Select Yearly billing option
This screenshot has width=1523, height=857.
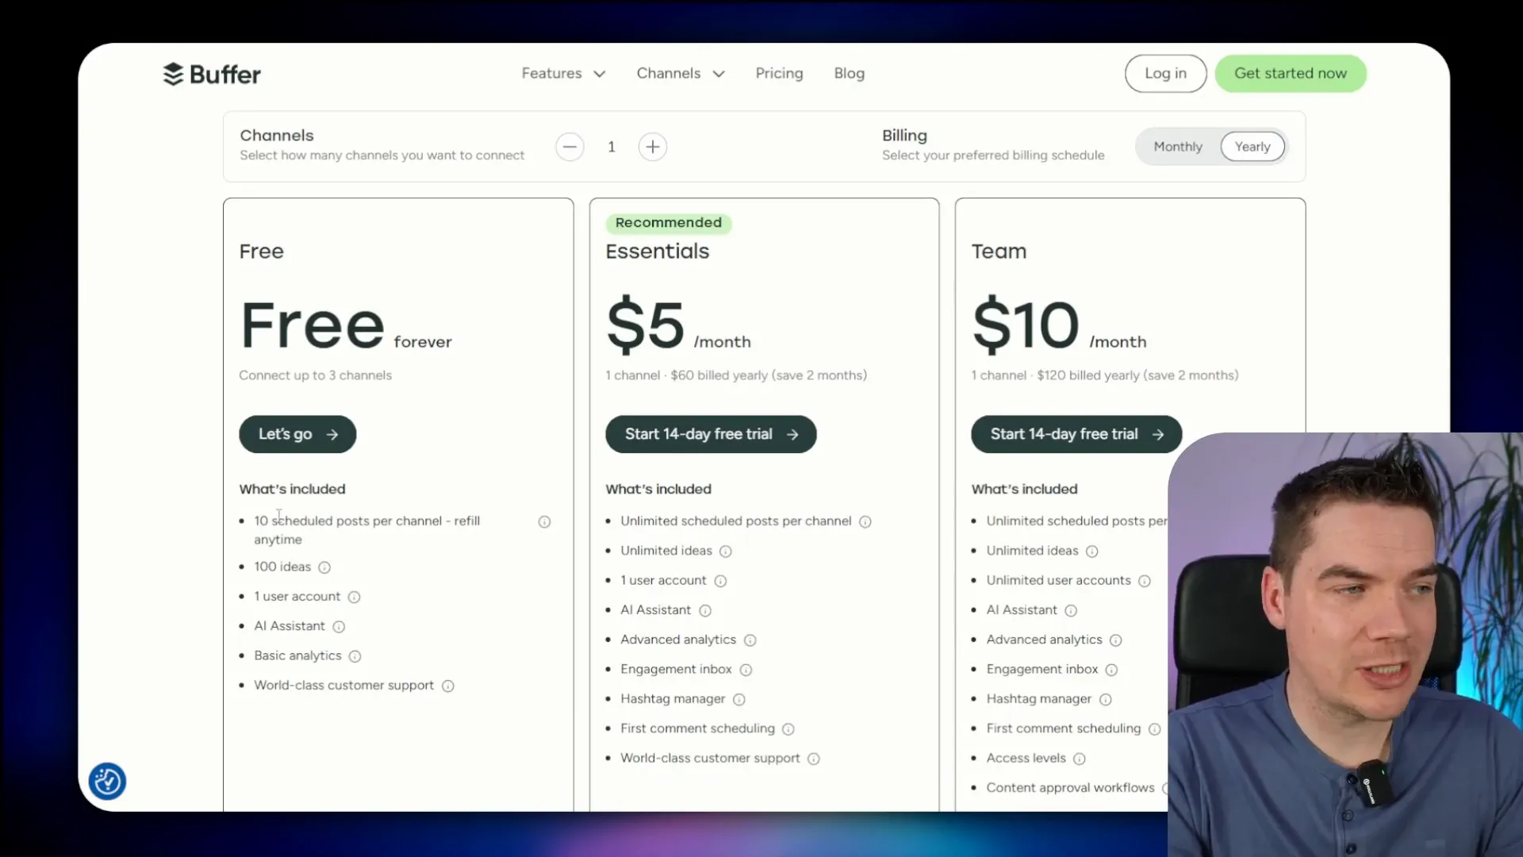point(1253,147)
